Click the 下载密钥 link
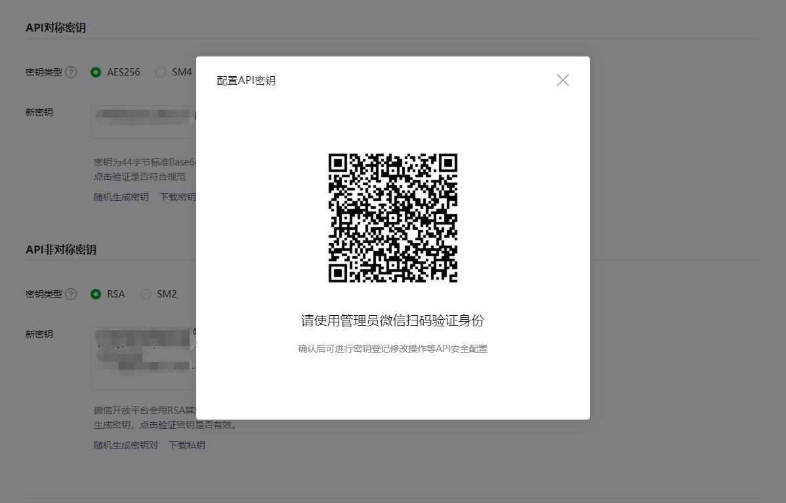The height and width of the screenshot is (503, 786). [x=177, y=197]
